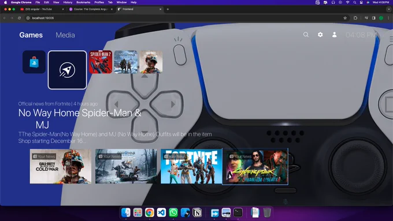This screenshot has width=393, height=221.
Task: Click the site information icon in address bar
Action: pos(28,18)
